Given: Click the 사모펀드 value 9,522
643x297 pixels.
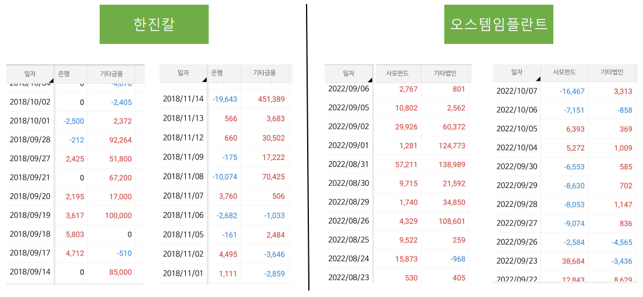Looking at the screenshot, I should pyautogui.click(x=408, y=240).
